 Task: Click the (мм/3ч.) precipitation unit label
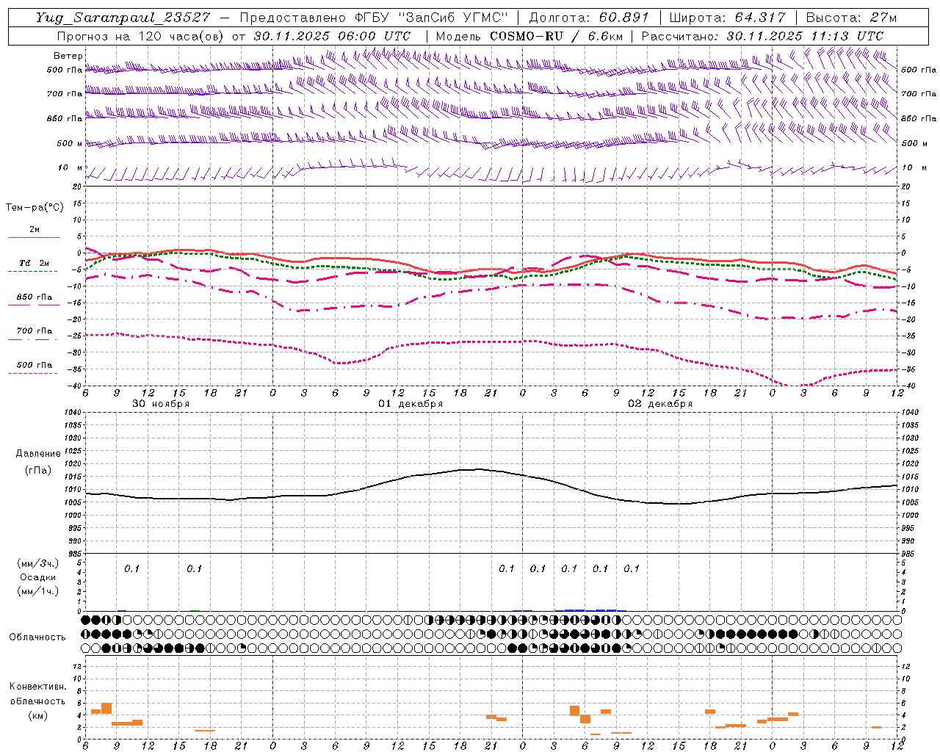tap(38, 563)
